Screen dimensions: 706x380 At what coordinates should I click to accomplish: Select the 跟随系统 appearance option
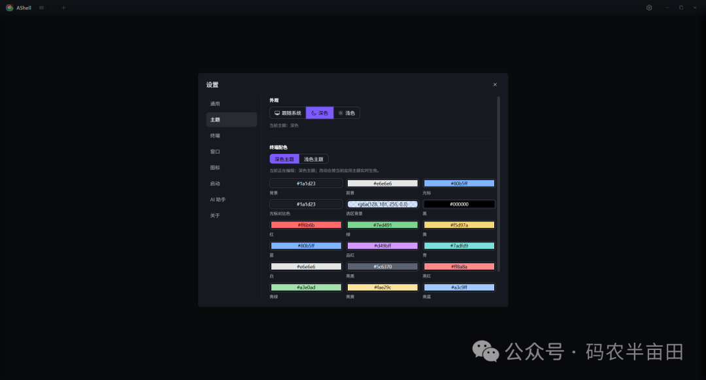288,113
